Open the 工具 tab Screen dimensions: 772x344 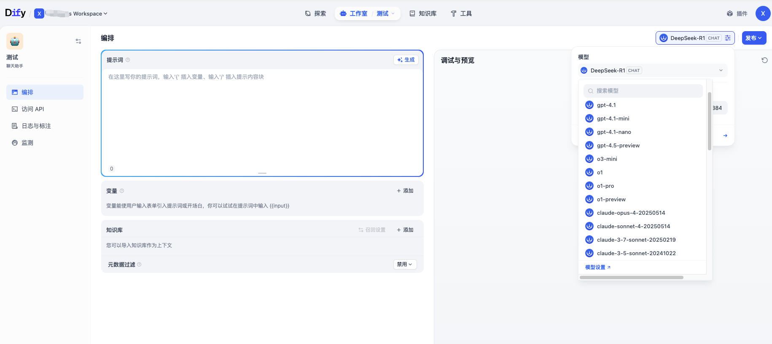click(461, 13)
